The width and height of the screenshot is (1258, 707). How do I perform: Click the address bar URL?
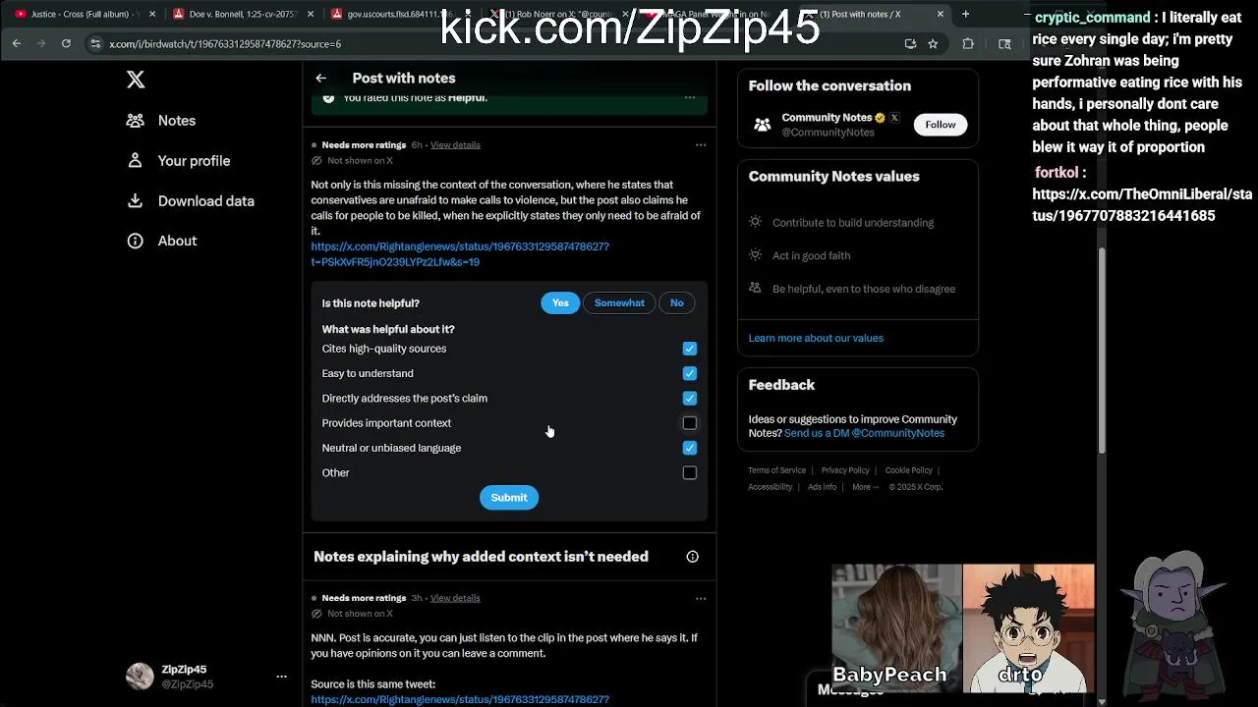point(225,44)
